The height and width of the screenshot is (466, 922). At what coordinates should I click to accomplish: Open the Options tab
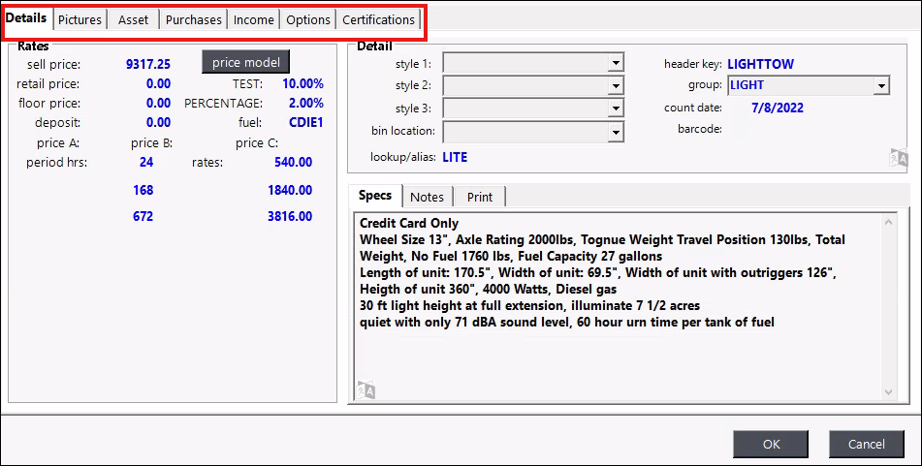(x=308, y=19)
